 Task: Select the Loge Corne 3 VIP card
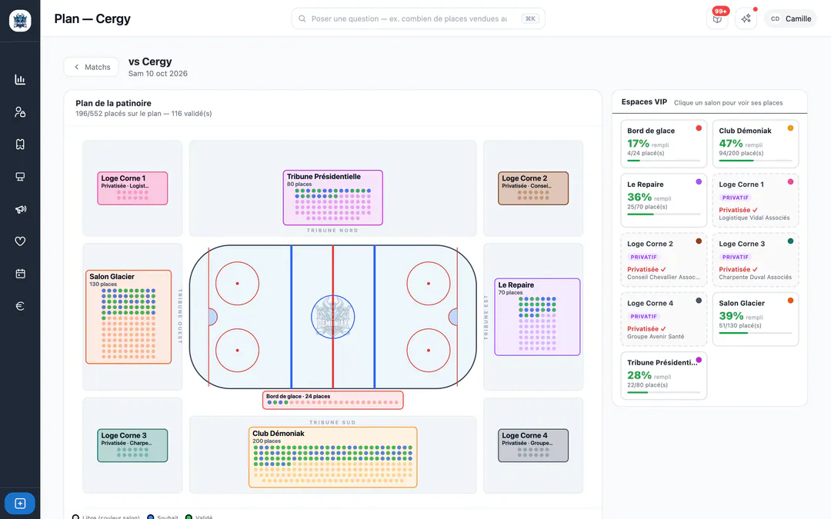[x=756, y=260]
